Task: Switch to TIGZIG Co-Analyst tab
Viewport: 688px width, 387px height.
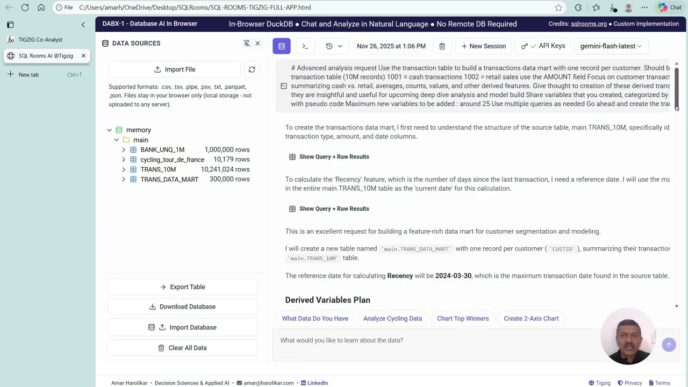Action: (46, 40)
